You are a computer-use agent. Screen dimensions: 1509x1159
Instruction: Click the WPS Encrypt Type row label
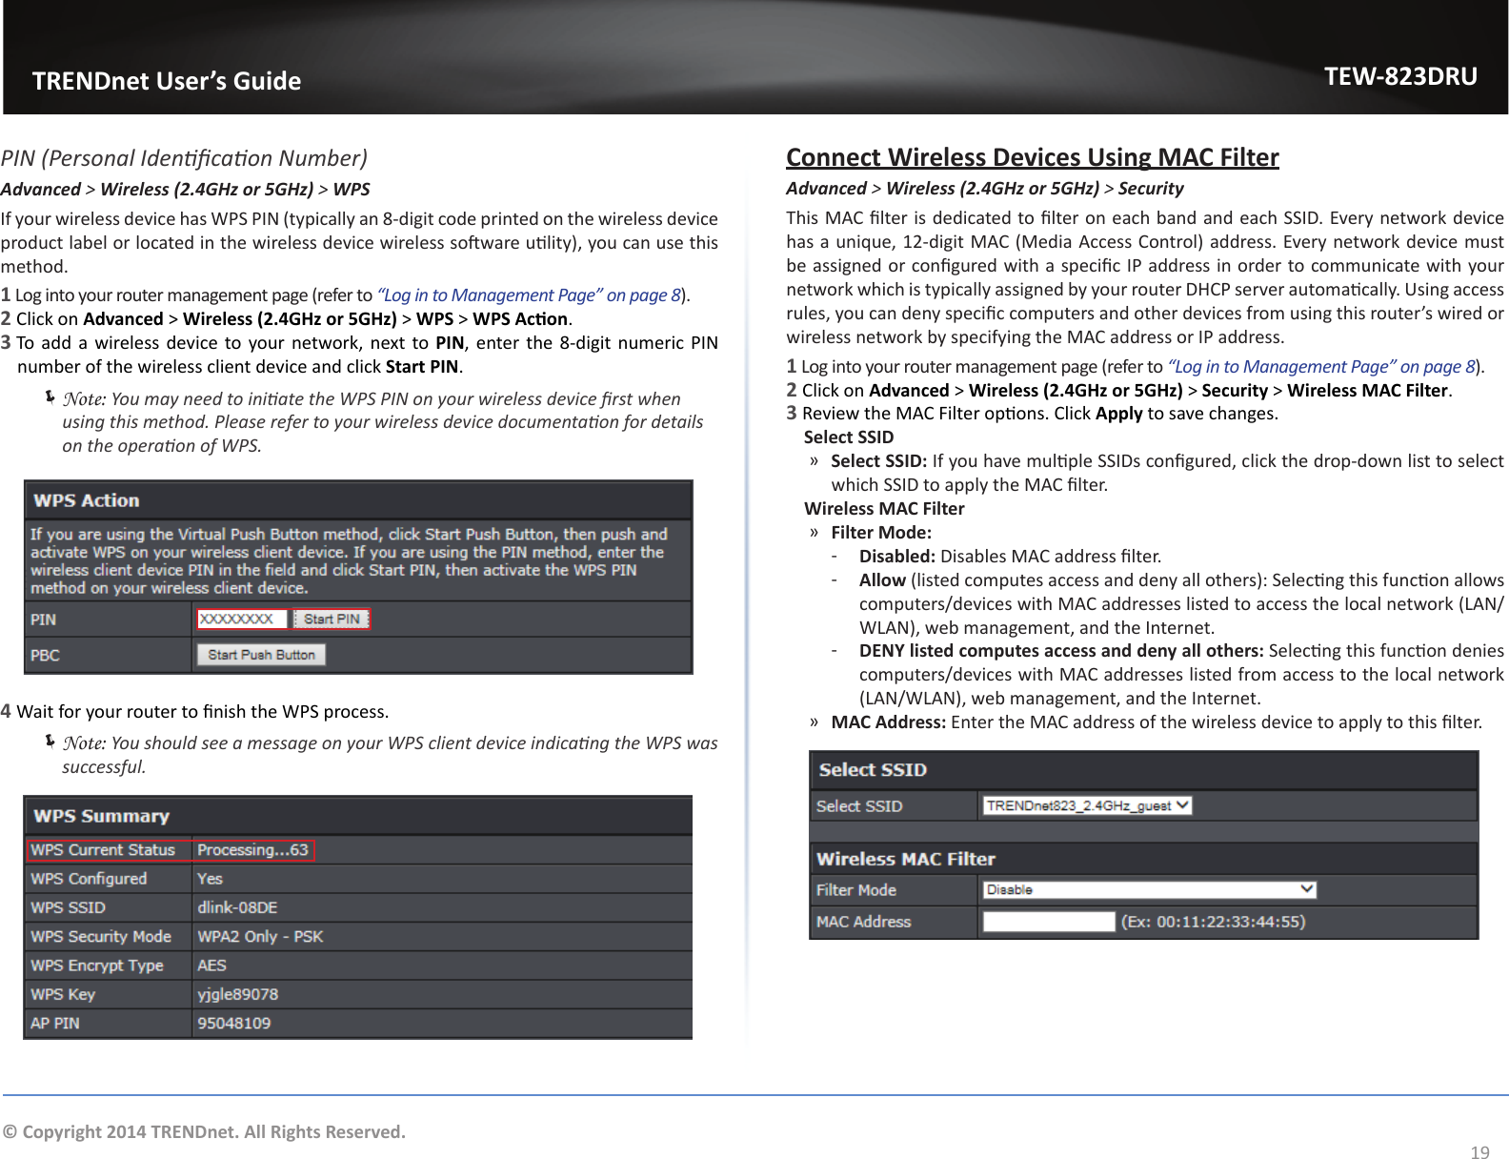pos(97,966)
